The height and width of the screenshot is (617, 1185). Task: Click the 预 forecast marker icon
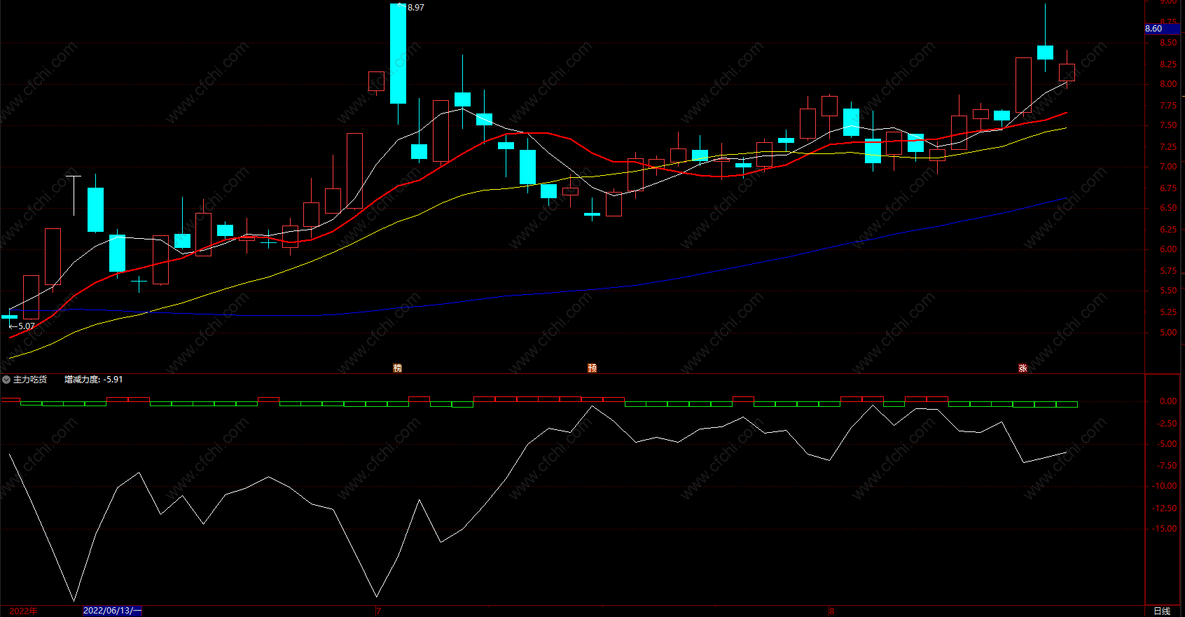coord(592,368)
